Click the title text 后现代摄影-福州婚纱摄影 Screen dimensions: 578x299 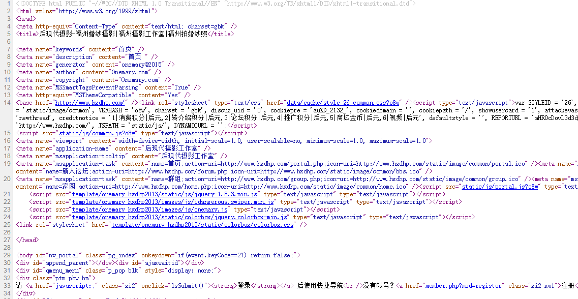click(x=77, y=34)
